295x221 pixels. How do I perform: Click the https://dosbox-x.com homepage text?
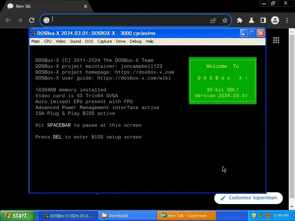144,72
